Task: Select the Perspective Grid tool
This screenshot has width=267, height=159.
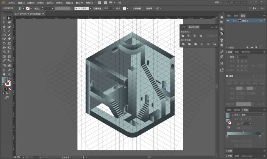Action: coord(9,52)
